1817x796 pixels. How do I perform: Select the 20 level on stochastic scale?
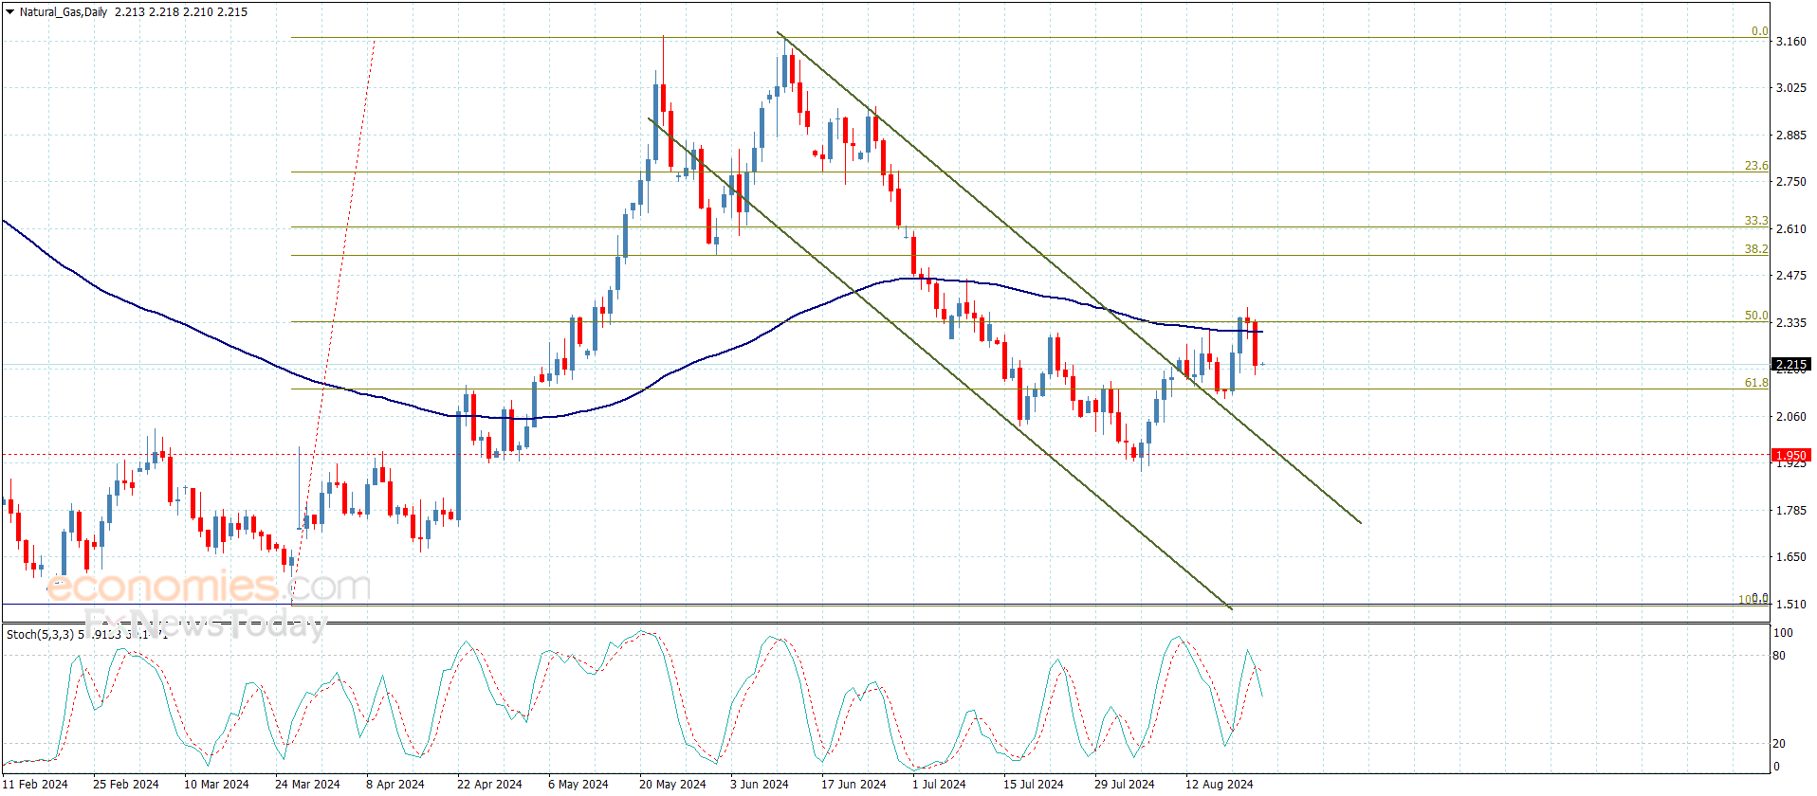tap(1779, 744)
